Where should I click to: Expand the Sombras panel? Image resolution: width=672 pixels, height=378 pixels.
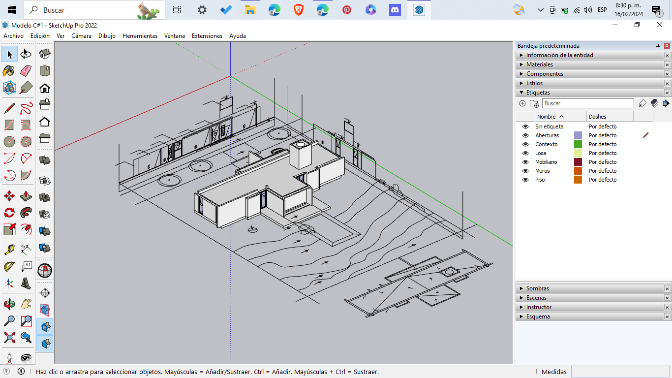point(537,288)
